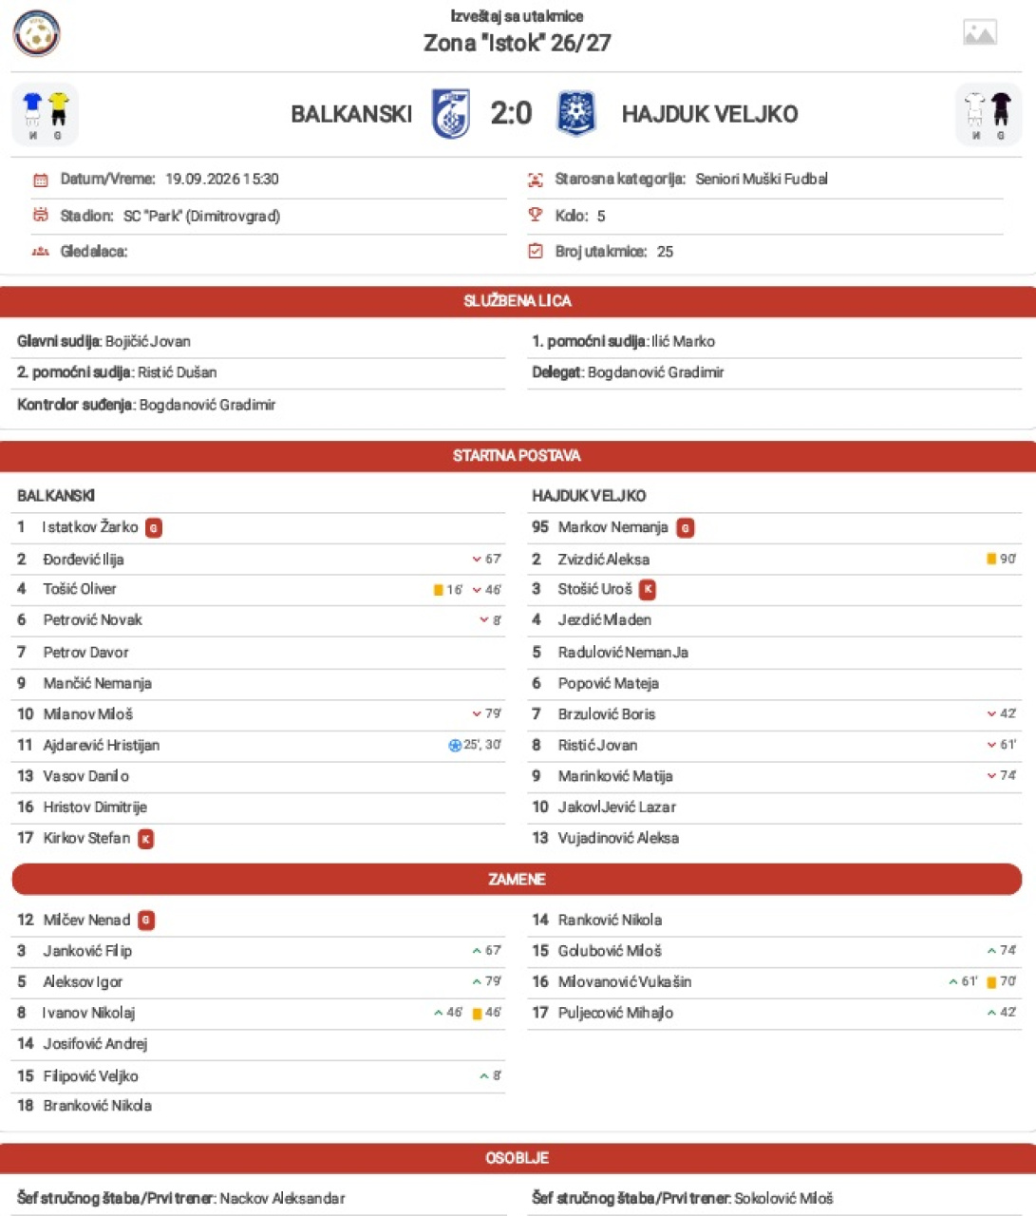Screen dimensions: 1036x1216
Task: View Balkanski kit colors icon
Action: [45, 115]
